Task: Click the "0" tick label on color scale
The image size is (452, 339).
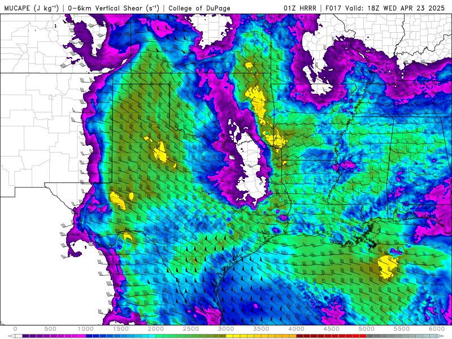Action: pos(15,329)
